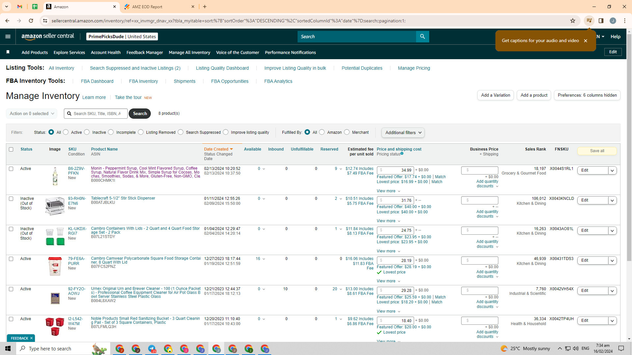Filter by Fulfilled By Merchant
Image resolution: width=632 pixels, height=355 pixels.
(x=347, y=132)
